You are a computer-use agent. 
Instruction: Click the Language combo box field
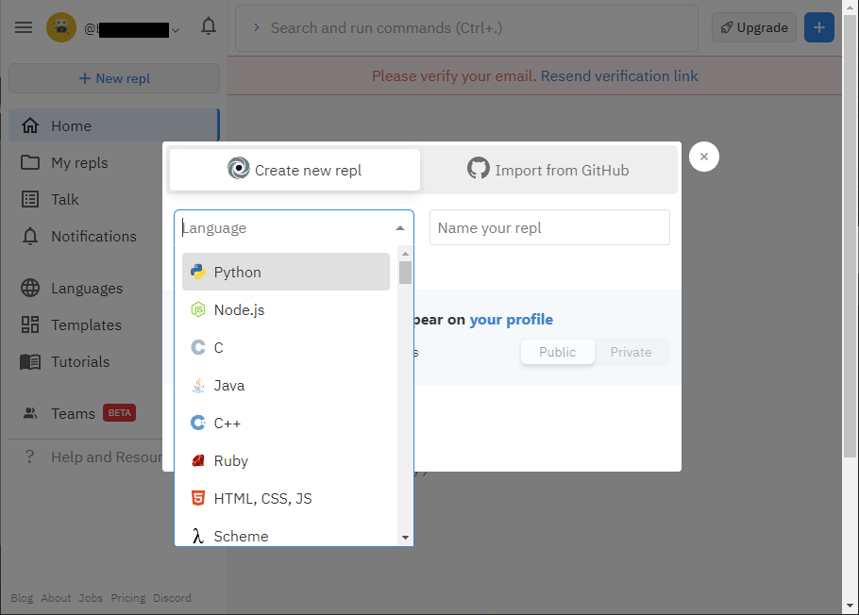point(294,227)
